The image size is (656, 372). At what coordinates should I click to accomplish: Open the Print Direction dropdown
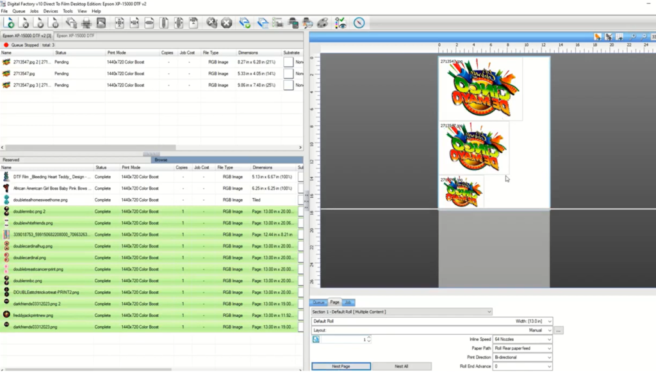523,357
